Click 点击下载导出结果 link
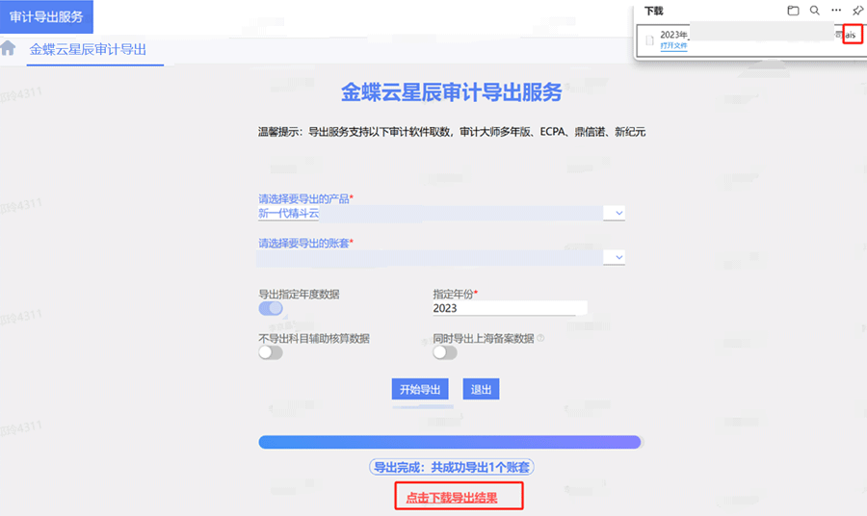Viewport: 867px width, 516px height. tap(452, 498)
